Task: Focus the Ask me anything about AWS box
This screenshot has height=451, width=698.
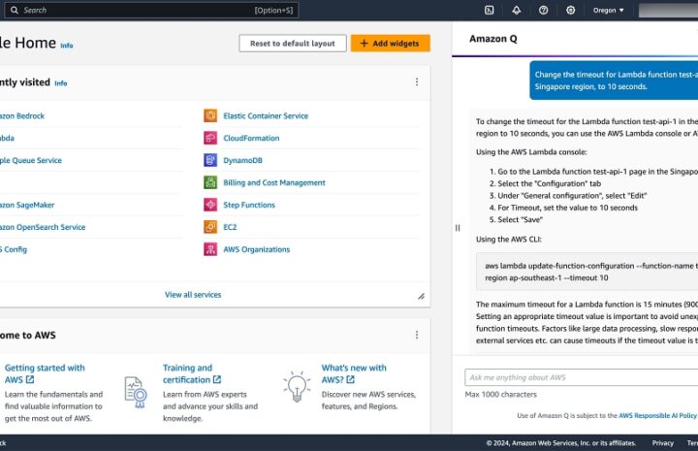Action: (582, 377)
